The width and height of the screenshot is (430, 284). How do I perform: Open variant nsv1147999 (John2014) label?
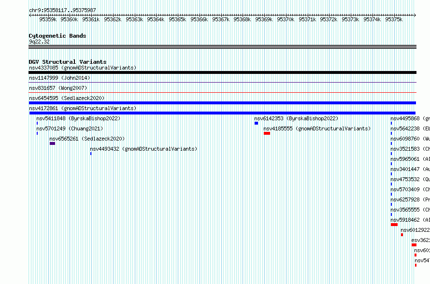pos(59,78)
